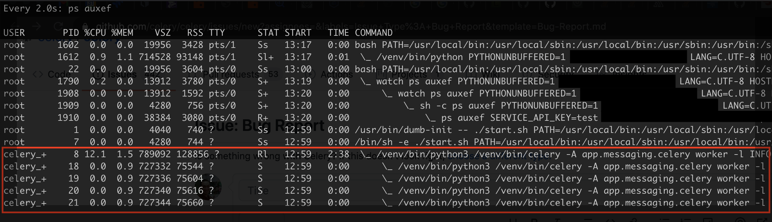Click the STAT column header
This screenshot has width=772, height=222.
tap(268, 33)
